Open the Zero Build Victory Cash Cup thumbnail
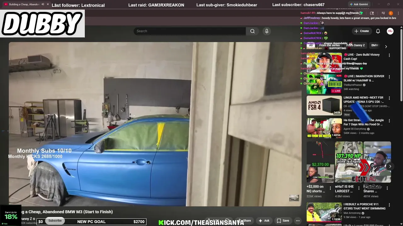The image size is (403, 226). click(324, 62)
